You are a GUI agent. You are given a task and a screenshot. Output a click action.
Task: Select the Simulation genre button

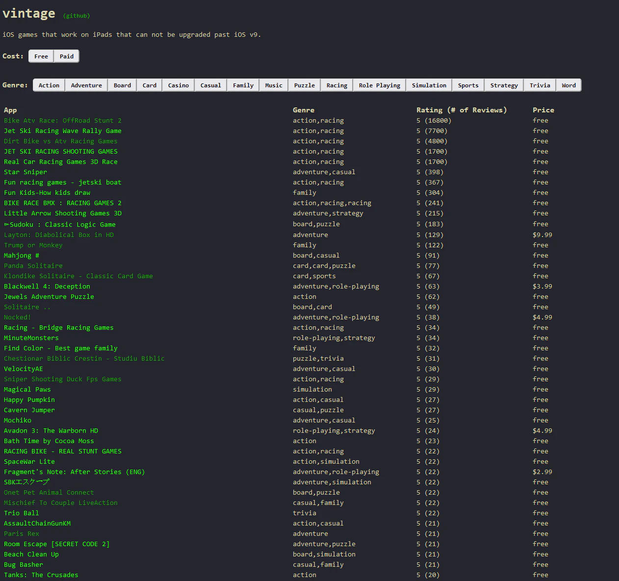pyautogui.click(x=429, y=85)
